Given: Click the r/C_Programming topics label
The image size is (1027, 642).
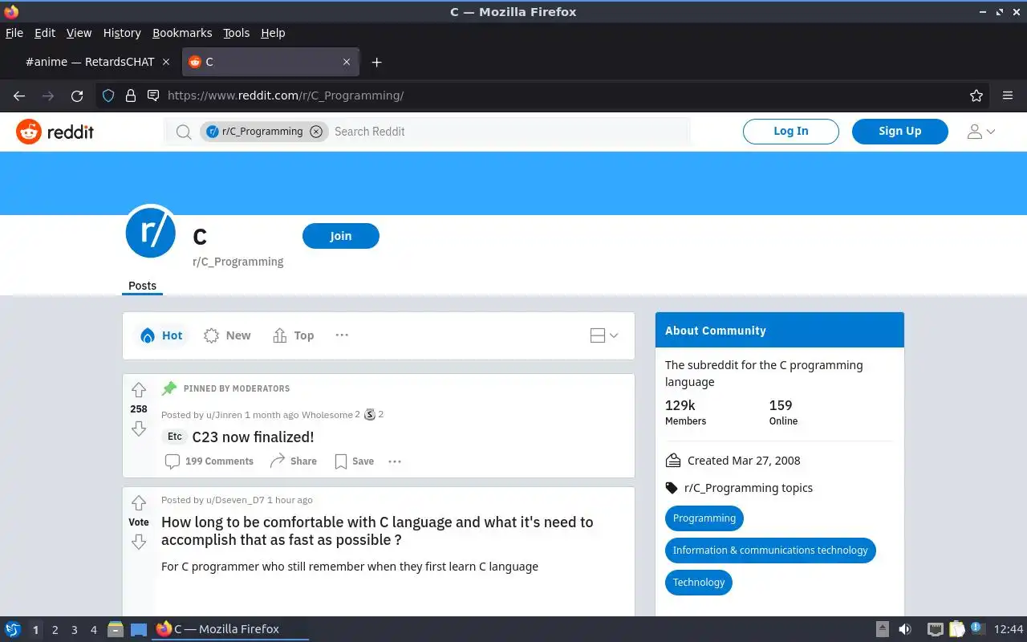Looking at the screenshot, I should pos(749,488).
